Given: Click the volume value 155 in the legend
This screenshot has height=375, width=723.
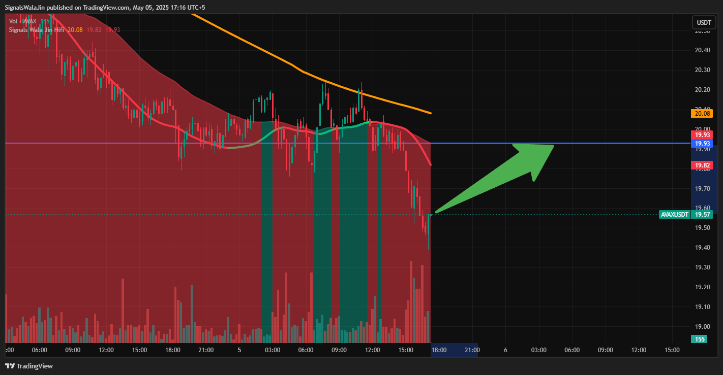Looking at the screenshot, I should (45, 21).
